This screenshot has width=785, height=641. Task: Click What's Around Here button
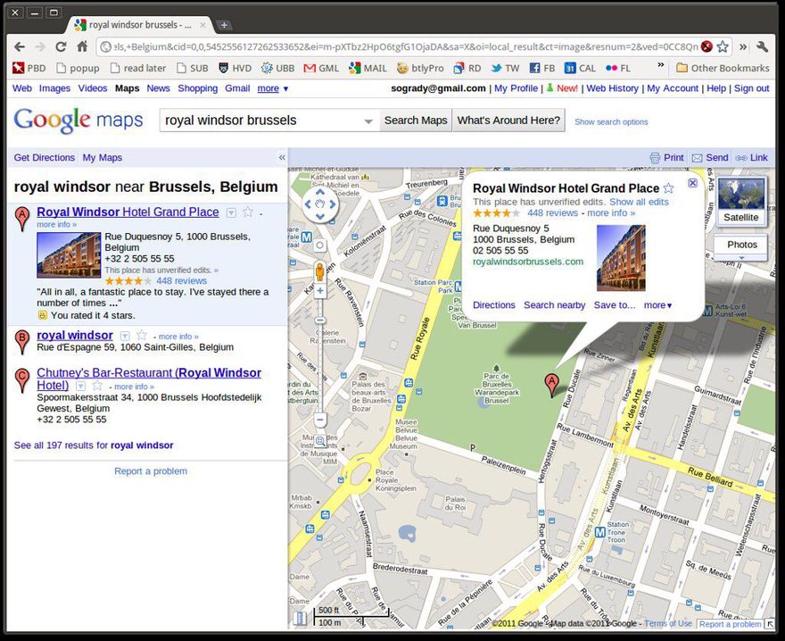[508, 121]
